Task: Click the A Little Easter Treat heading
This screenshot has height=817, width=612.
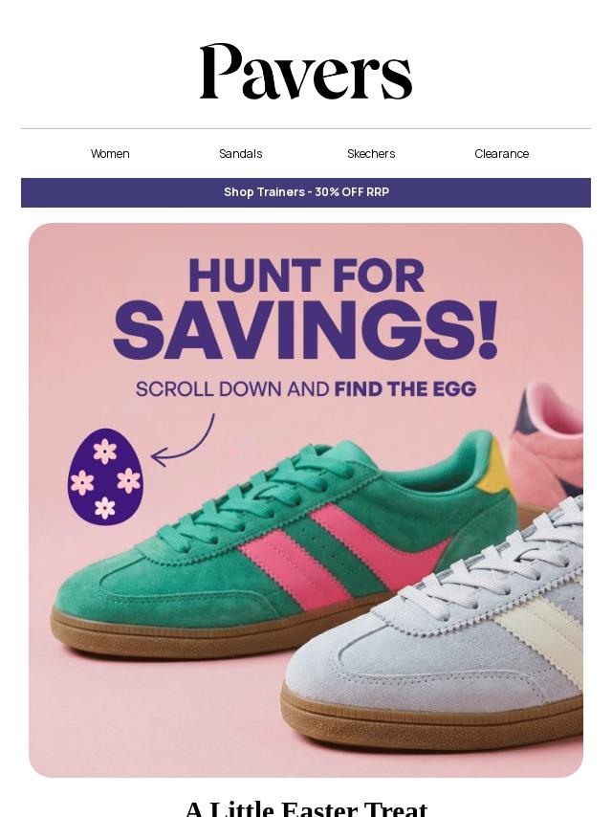Action: pos(306,808)
